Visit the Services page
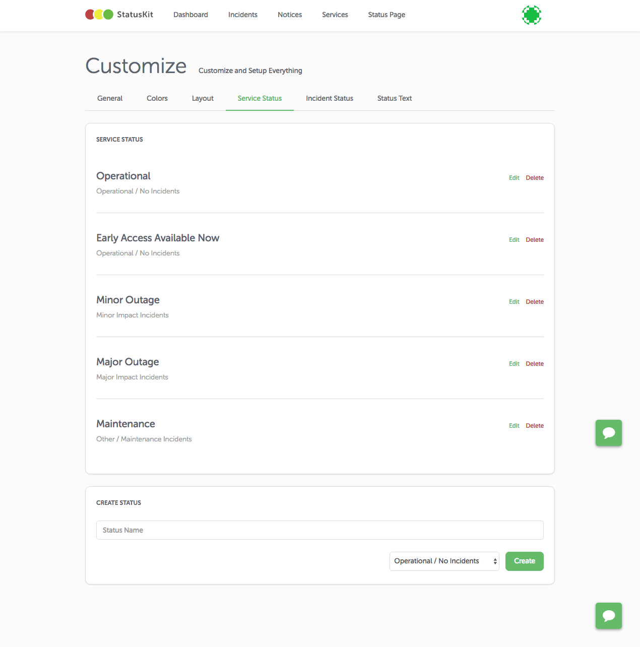Image resolution: width=640 pixels, height=647 pixels. (335, 15)
